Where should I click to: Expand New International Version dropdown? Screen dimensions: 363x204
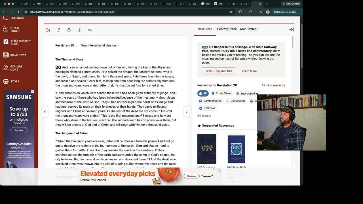[x=100, y=46]
